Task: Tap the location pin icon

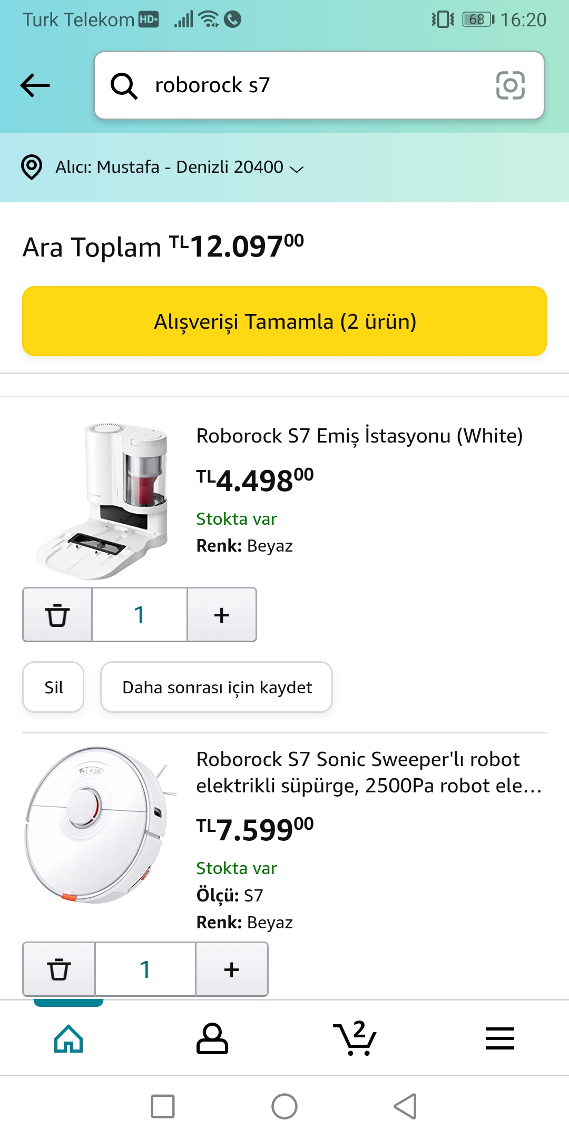Action: point(32,167)
